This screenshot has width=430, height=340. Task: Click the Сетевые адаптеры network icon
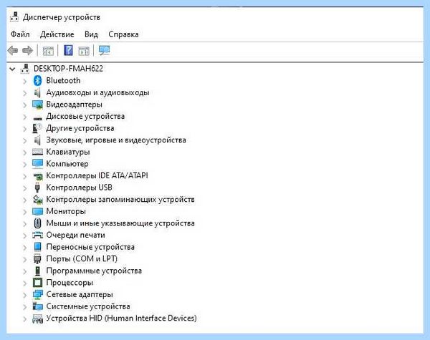[37, 294]
